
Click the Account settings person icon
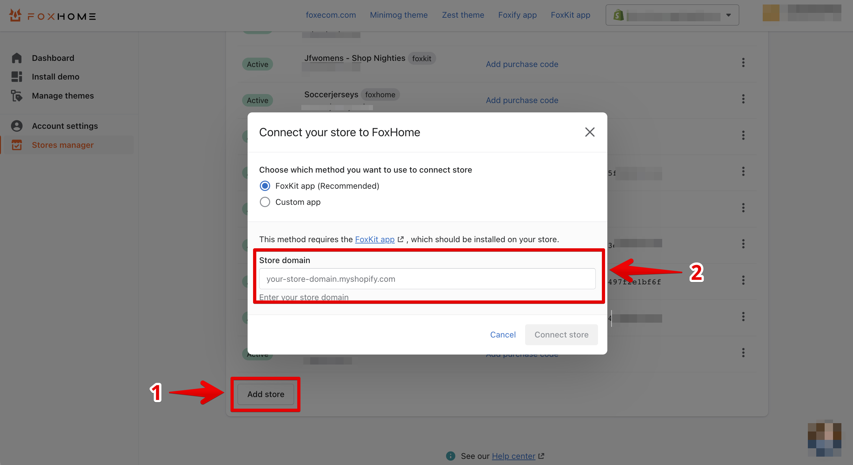point(16,126)
